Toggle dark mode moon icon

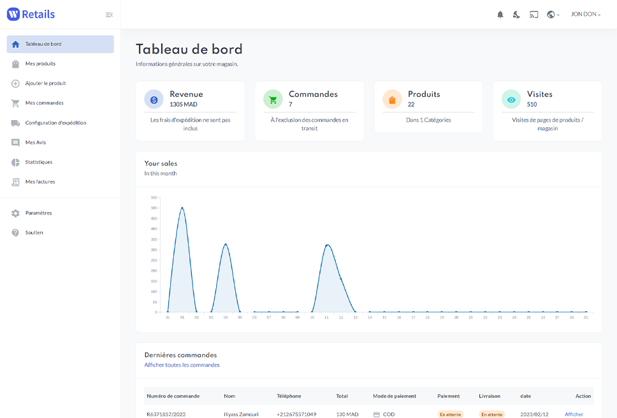(x=517, y=15)
